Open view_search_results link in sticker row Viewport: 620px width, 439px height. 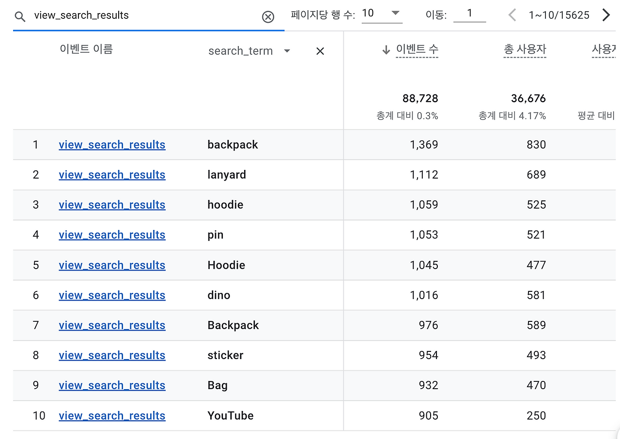[x=112, y=355]
